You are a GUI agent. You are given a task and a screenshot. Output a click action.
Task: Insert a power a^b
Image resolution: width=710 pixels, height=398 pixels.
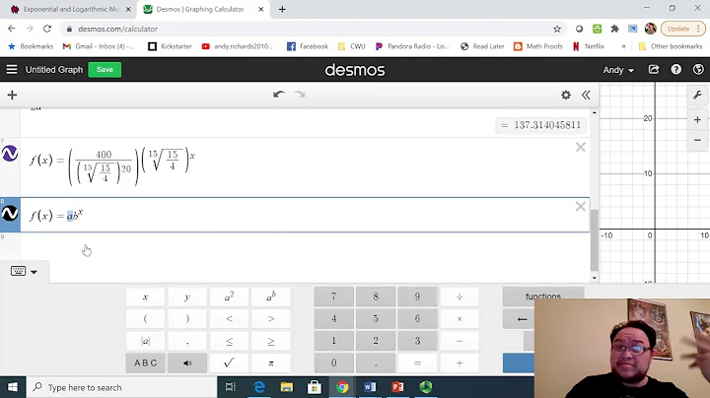(271, 298)
